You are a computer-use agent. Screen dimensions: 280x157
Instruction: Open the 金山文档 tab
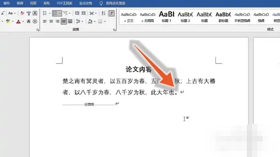[x=86, y=3]
